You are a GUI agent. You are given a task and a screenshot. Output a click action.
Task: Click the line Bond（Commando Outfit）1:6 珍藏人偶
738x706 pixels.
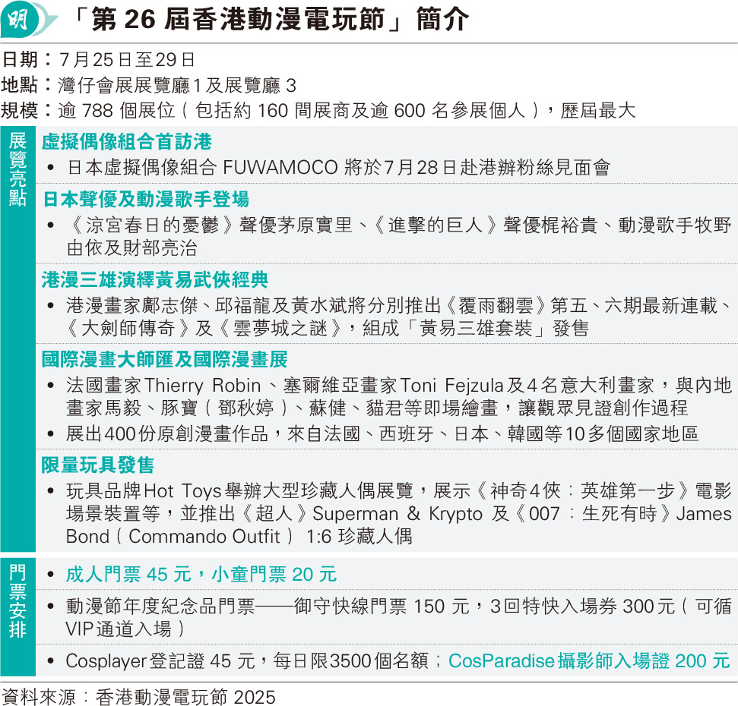click(x=239, y=536)
